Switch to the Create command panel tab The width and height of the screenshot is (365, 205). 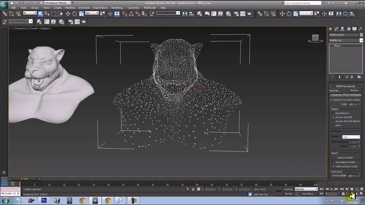331,29
